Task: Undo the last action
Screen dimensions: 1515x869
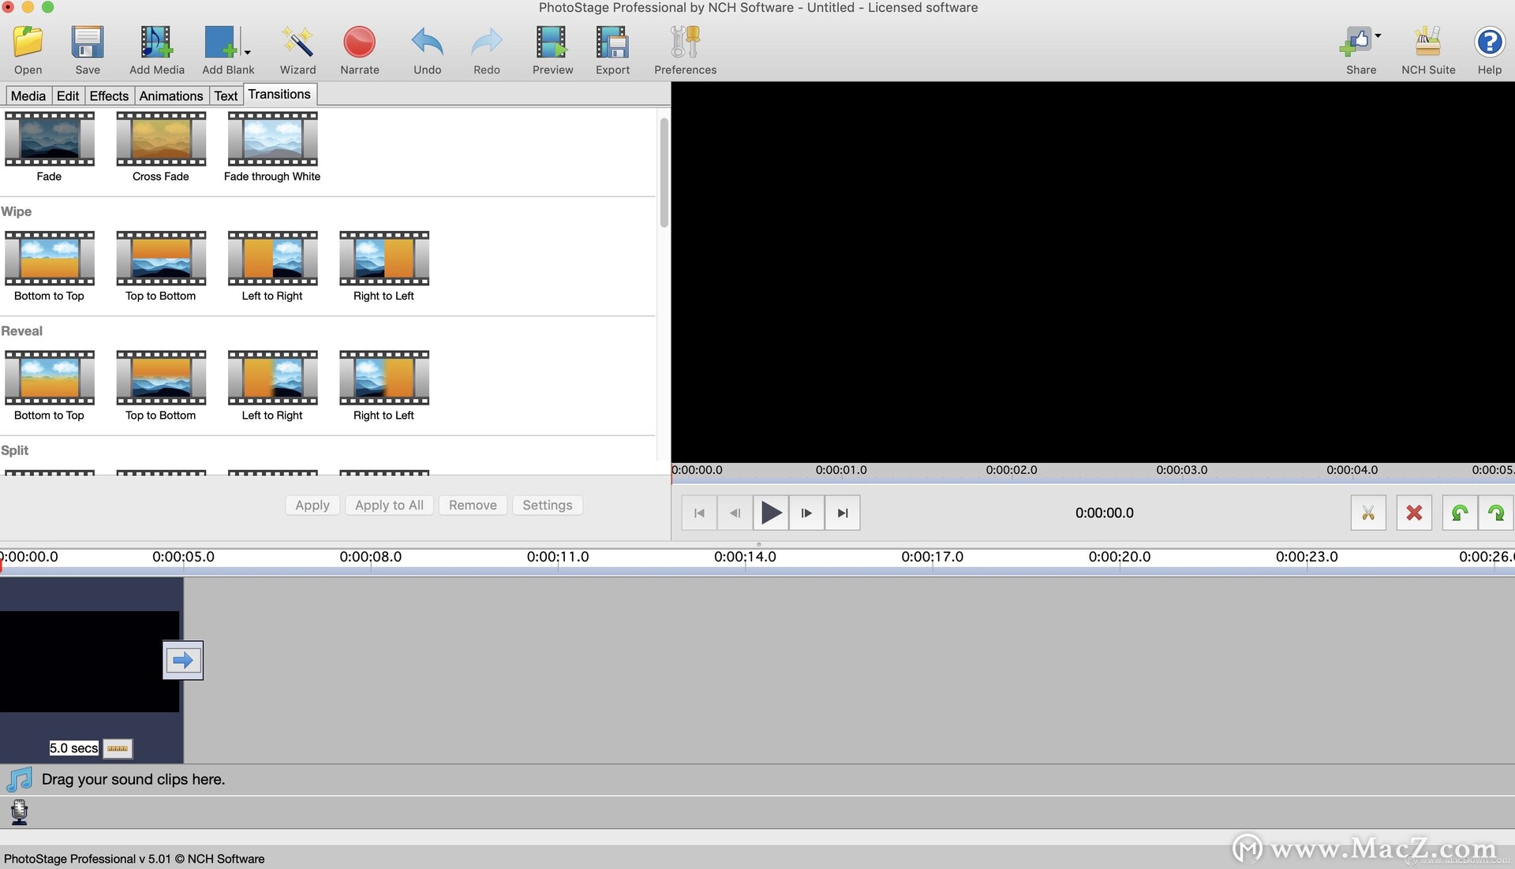Action: pos(427,43)
